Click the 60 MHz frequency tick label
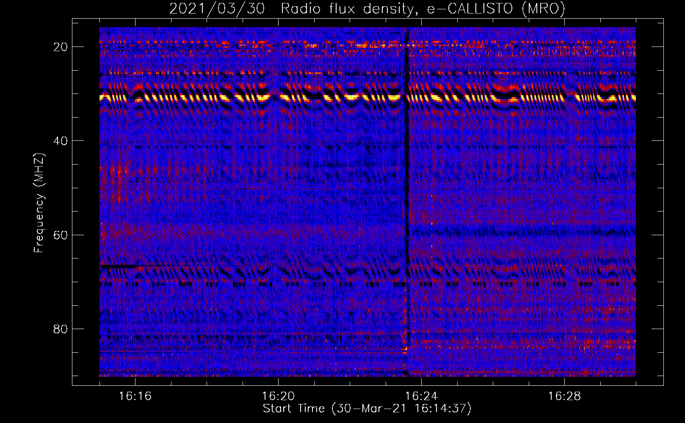This screenshot has height=423, width=685. 61,235
